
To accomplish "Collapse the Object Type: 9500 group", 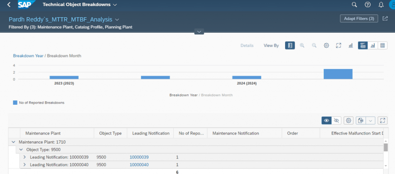I will pos(21,149).
